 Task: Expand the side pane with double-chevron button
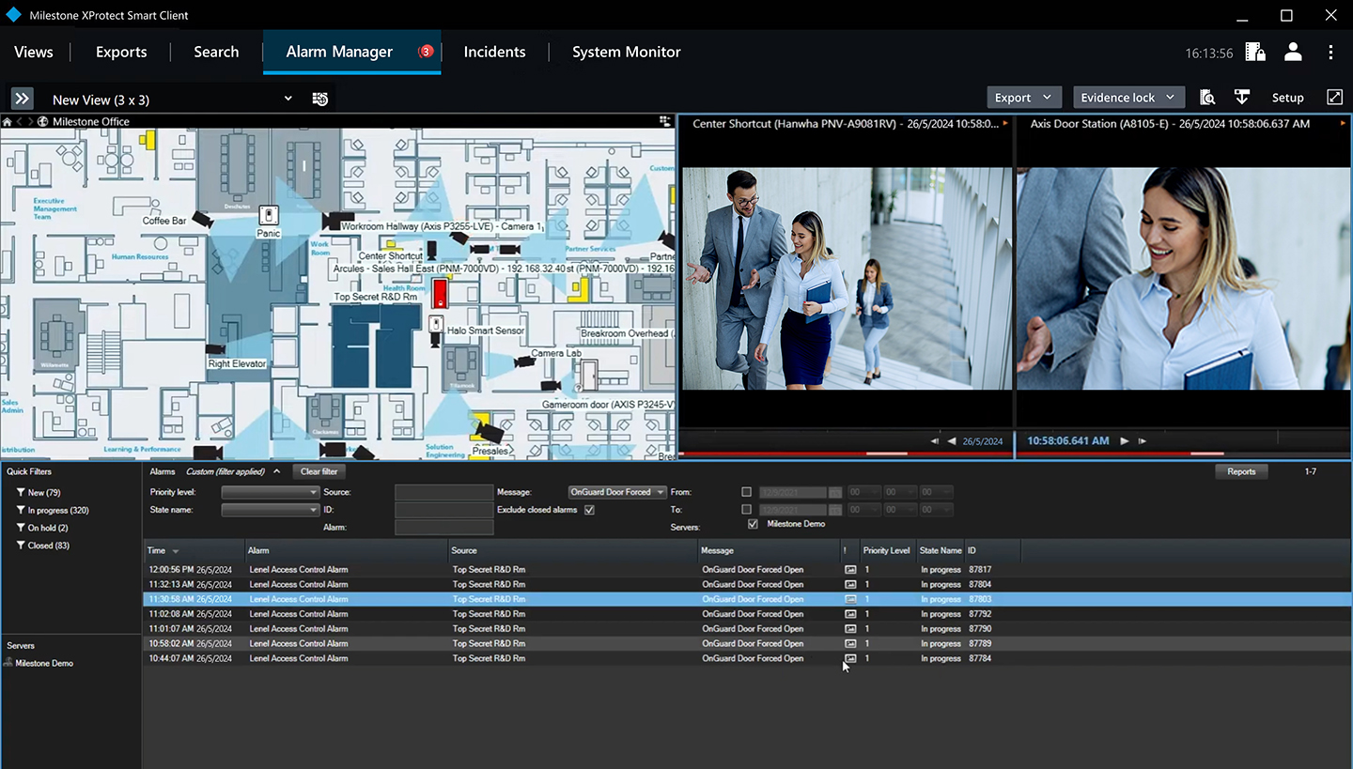pos(23,99)
